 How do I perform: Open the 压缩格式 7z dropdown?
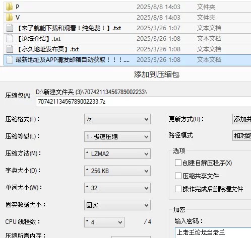click(x=117, y=119)
